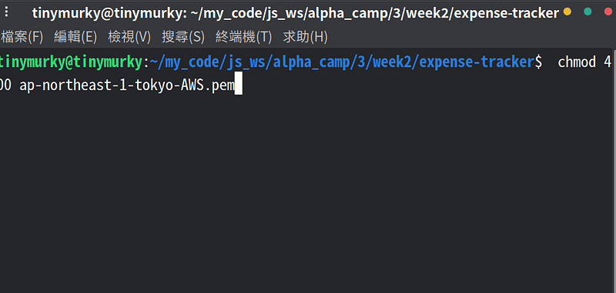
Task: Open the 搜尋(S) menu
Action: tap(183, 37)
